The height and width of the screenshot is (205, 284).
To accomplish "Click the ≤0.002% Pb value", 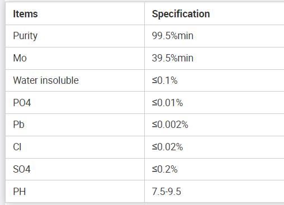I will (170, 125).
